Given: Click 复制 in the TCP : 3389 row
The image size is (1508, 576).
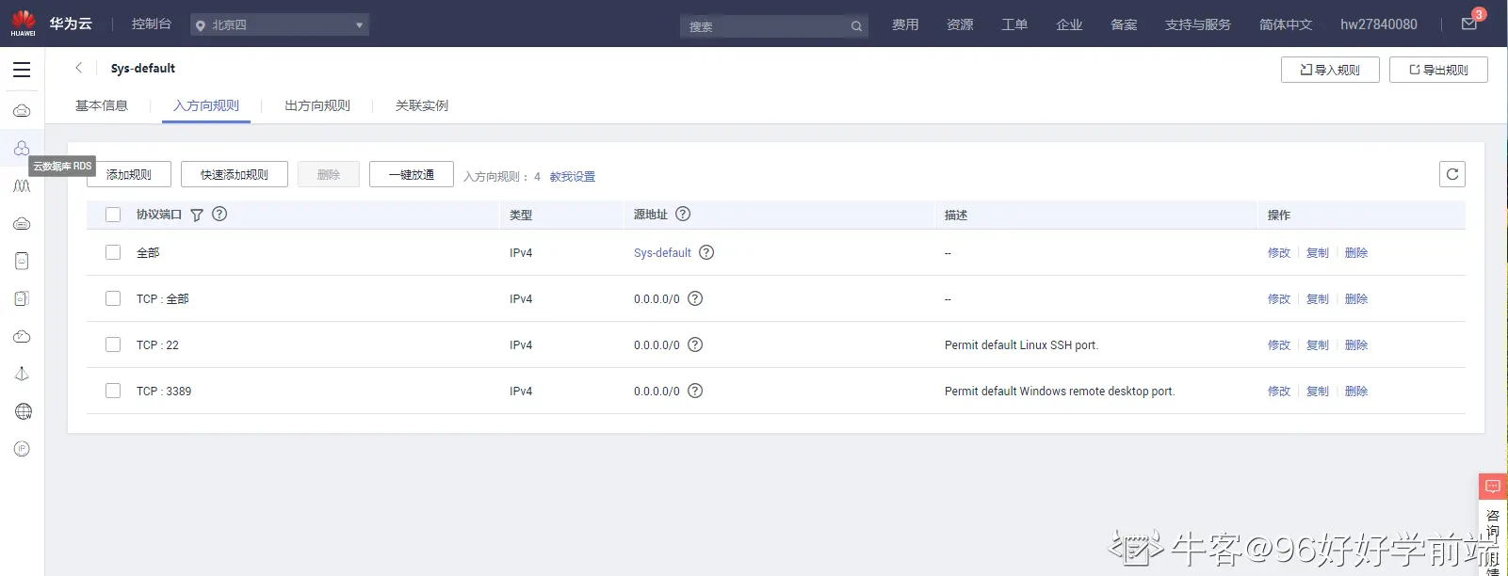Looking at the screenshot, I should [1318, 392].
